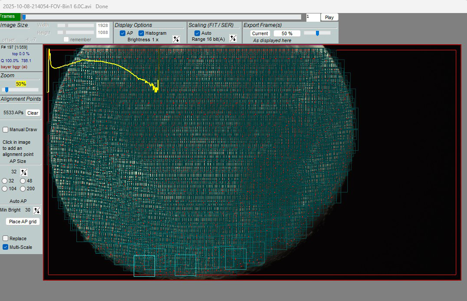
Task: Adjust the AP Size stepper icon
Action: pyautogui.click(x=24, y=172)
